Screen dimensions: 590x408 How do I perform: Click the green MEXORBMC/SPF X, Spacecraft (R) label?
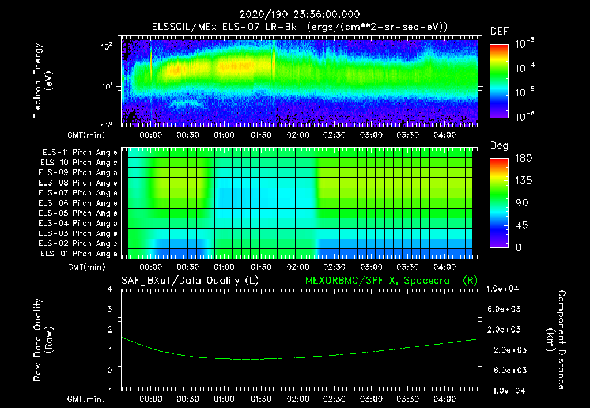tap(391, 281)
